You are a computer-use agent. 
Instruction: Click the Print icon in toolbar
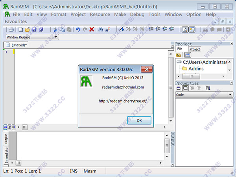pyautogui.click(x=11, y=29)
